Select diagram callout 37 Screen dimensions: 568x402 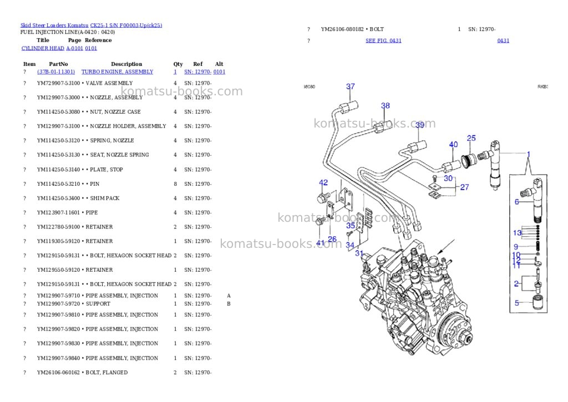[351, 86]
